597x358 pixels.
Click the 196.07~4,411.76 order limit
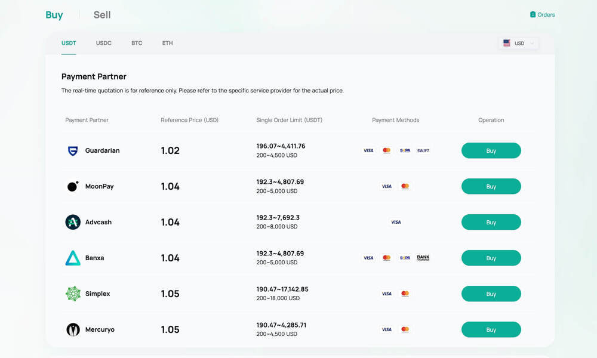point(281,146)
